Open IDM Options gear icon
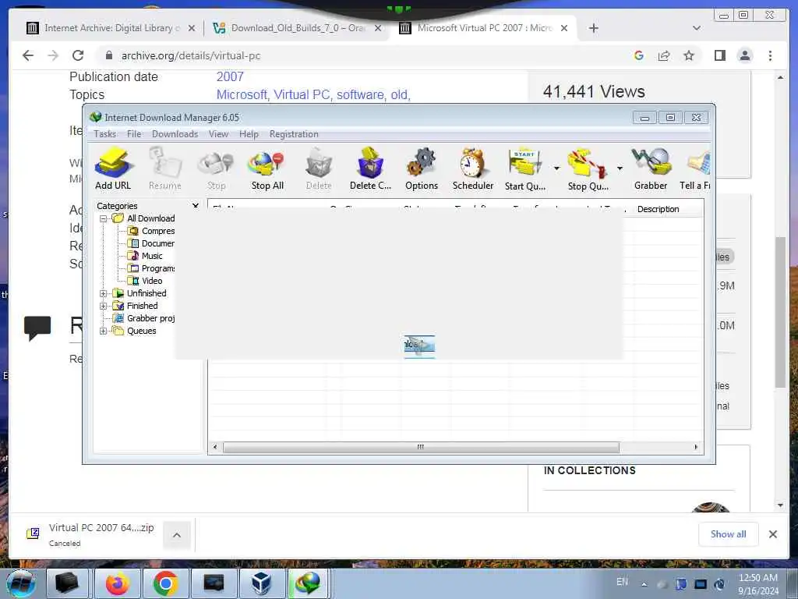This screenshot has height=599, width=798. pos(422,168)
